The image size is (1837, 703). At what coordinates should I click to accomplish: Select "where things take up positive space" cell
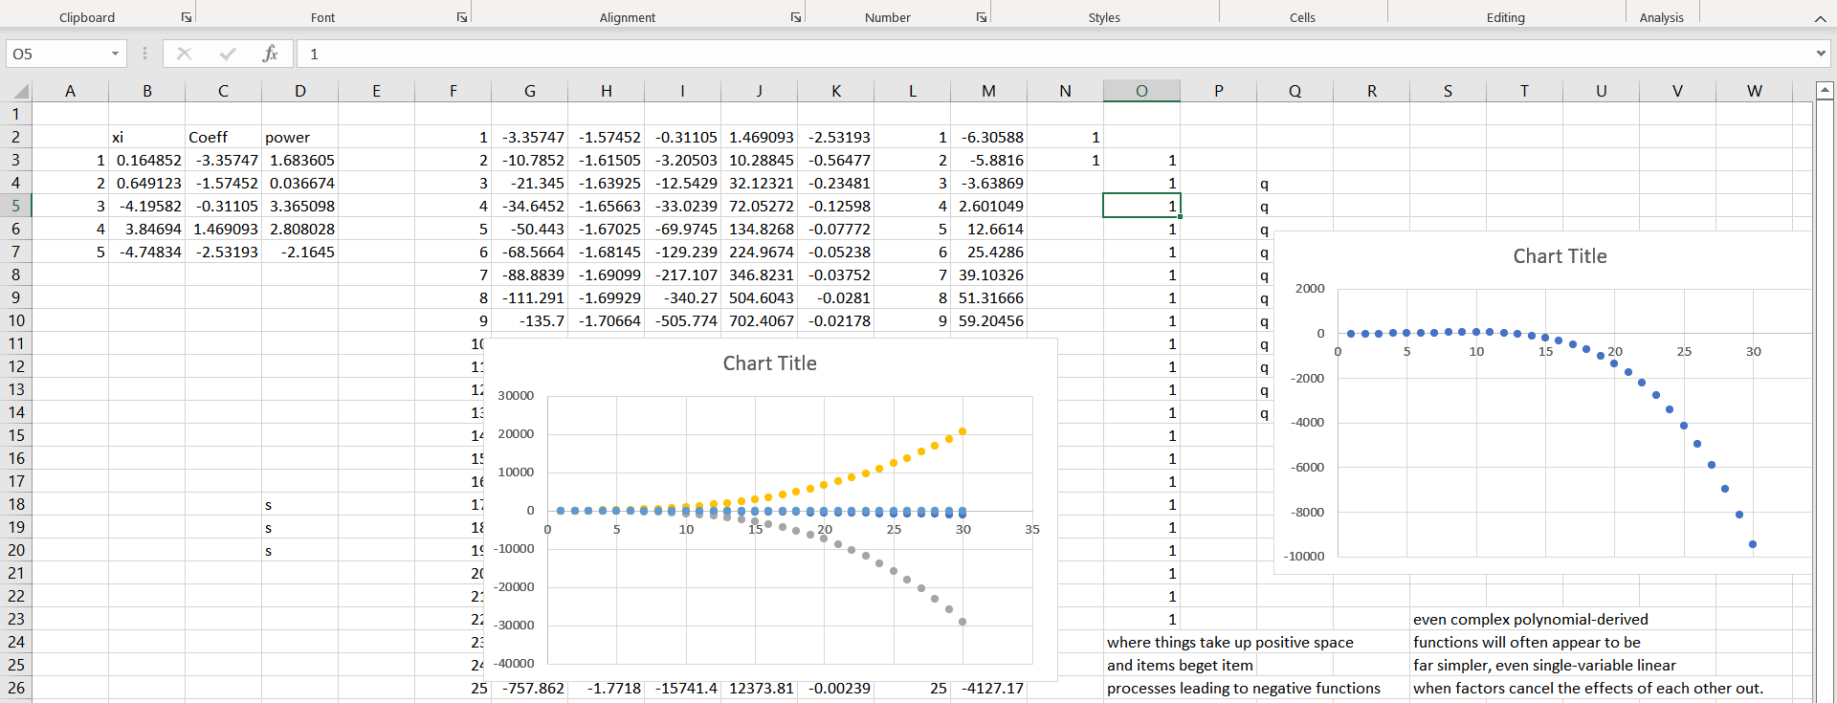[x=1230, y=642]
